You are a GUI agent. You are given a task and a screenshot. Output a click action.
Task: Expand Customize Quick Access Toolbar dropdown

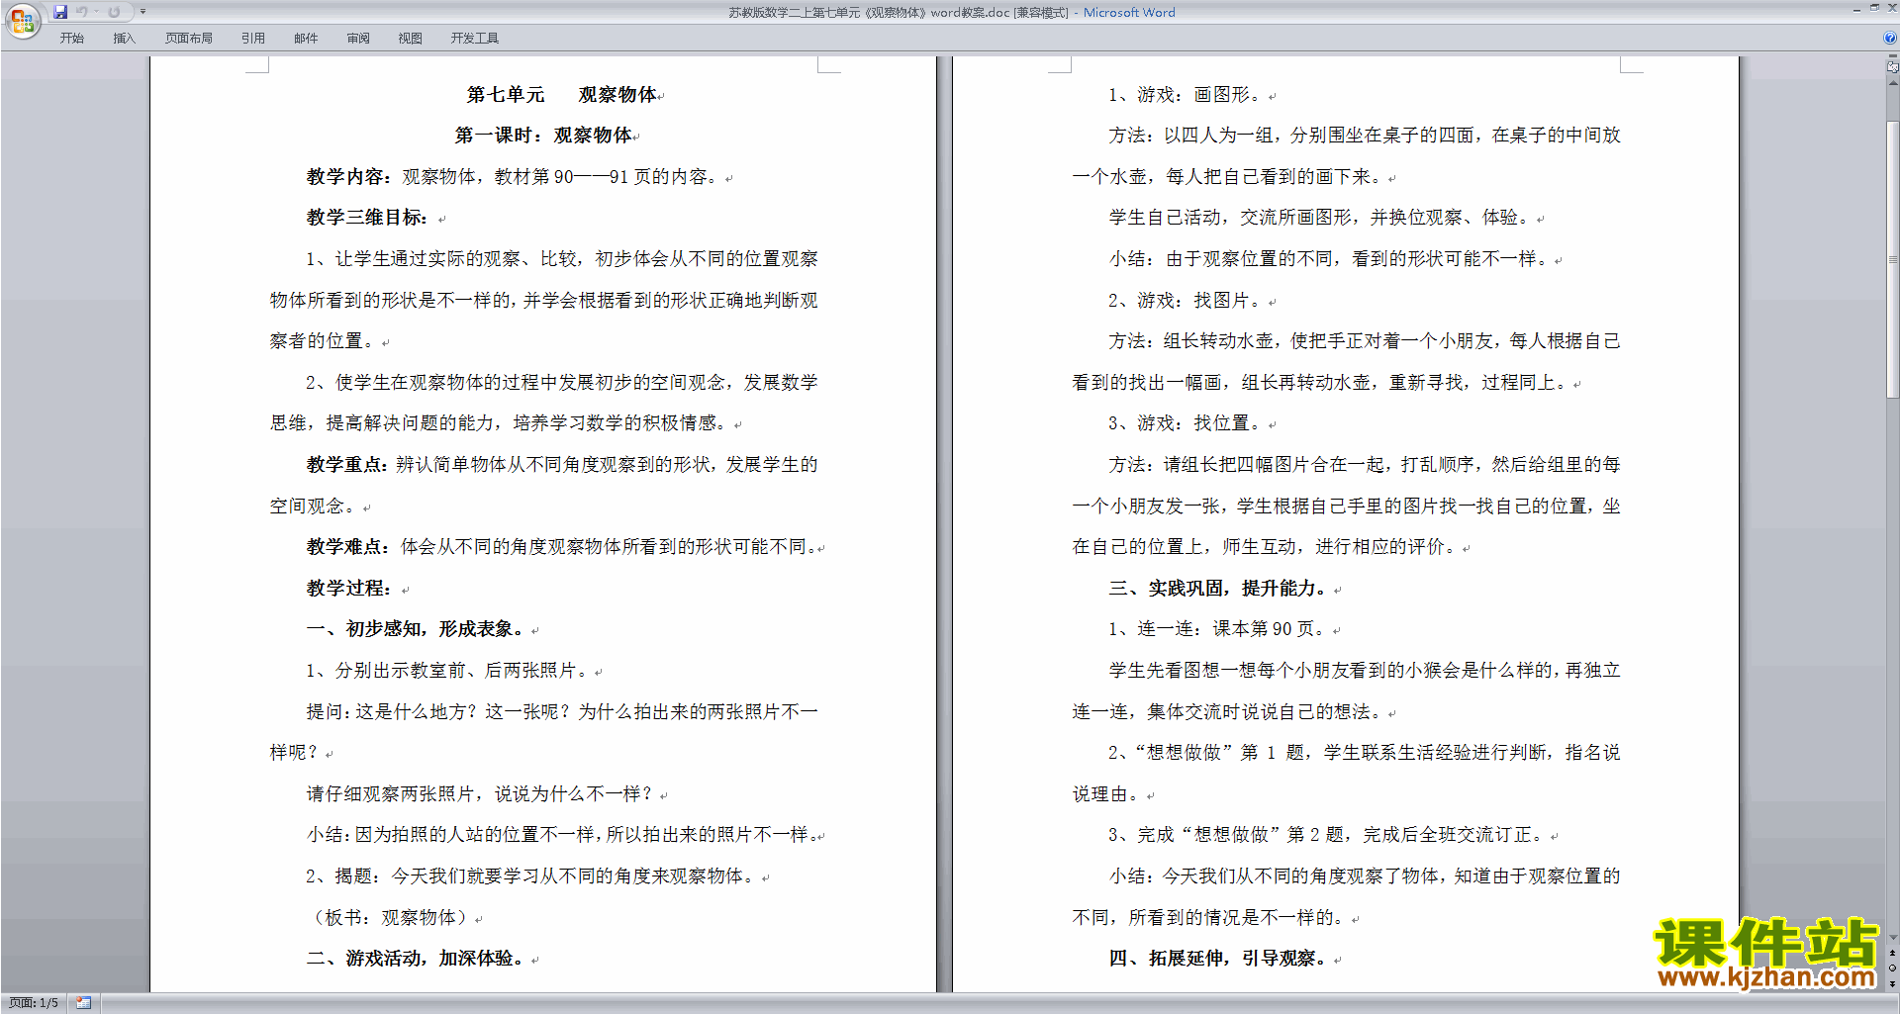(142, 12)
